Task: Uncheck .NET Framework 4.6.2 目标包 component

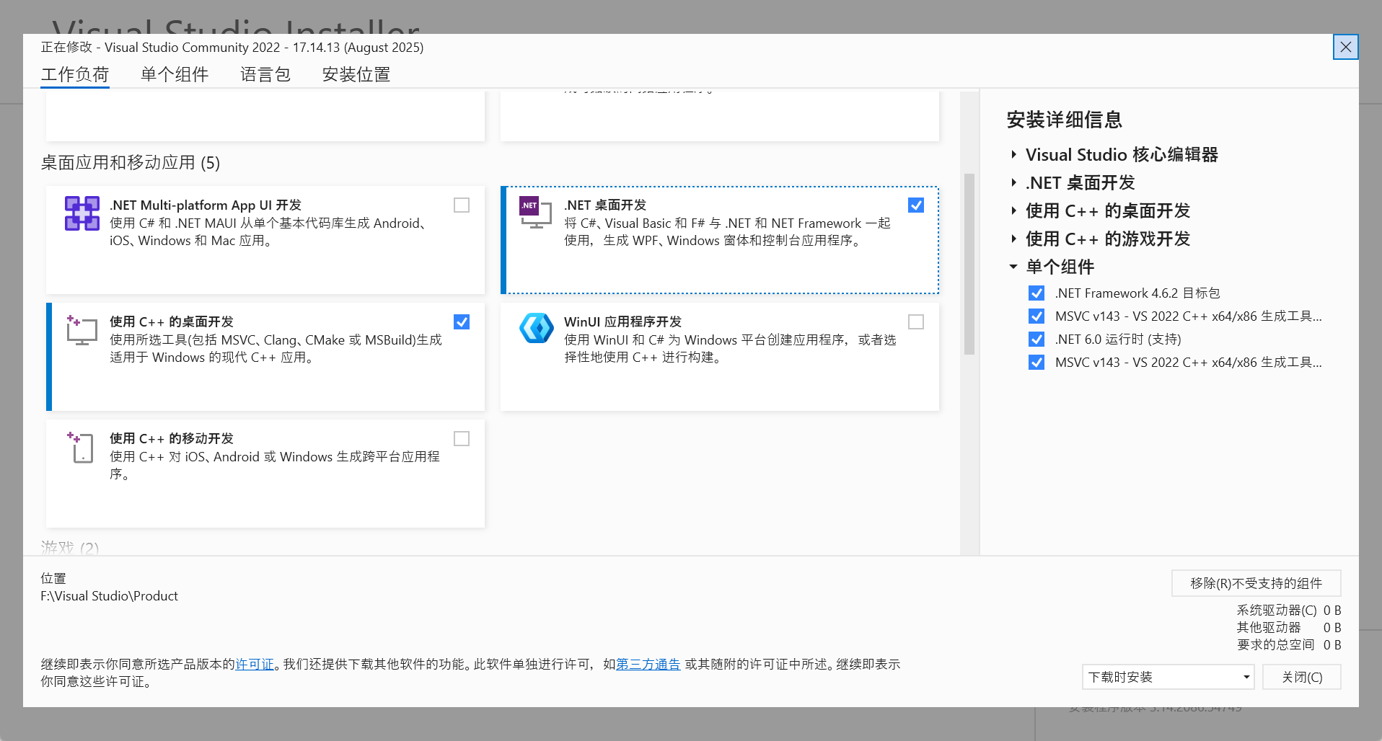Action: pyautogui.click(x=1036, y=293)
